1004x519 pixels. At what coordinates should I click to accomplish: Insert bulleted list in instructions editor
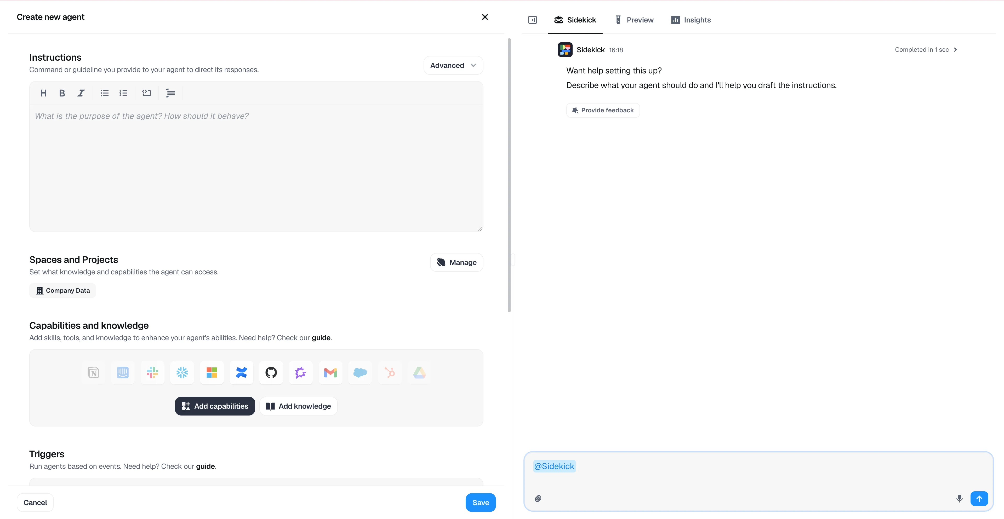pyautogui.click(x=104, y=93)
